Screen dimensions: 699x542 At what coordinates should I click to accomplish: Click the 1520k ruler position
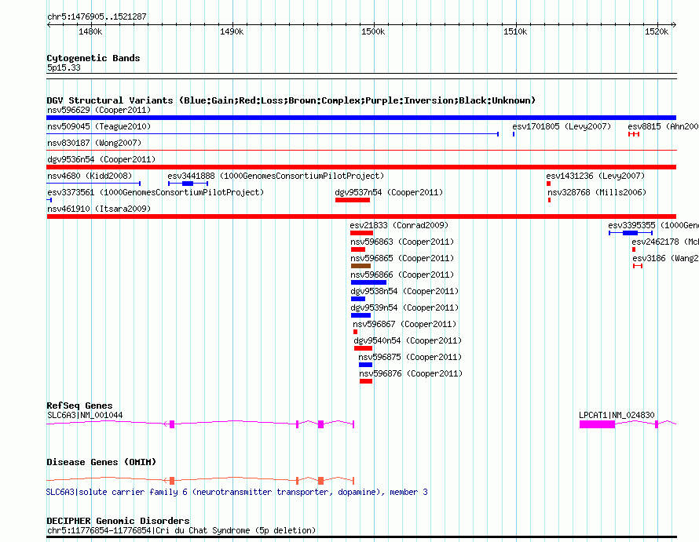[657, 31]
